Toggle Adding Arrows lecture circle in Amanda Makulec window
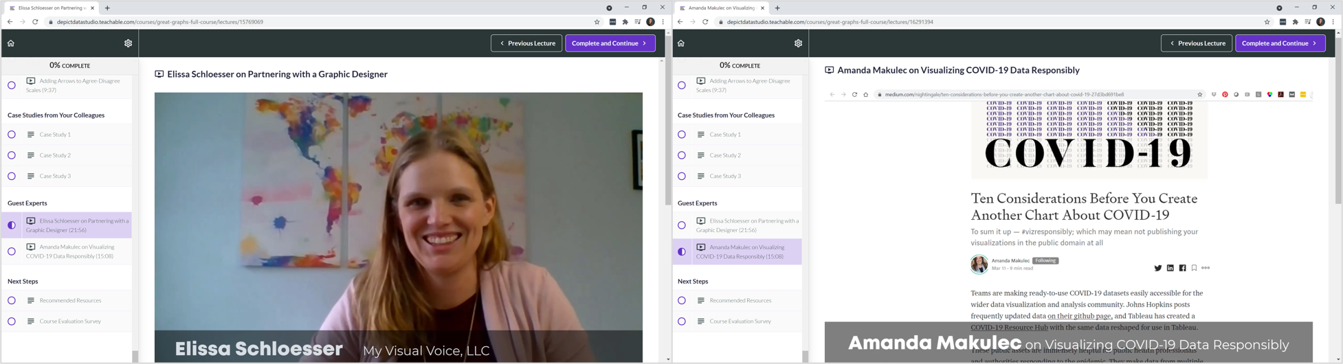 click(682, 85)
